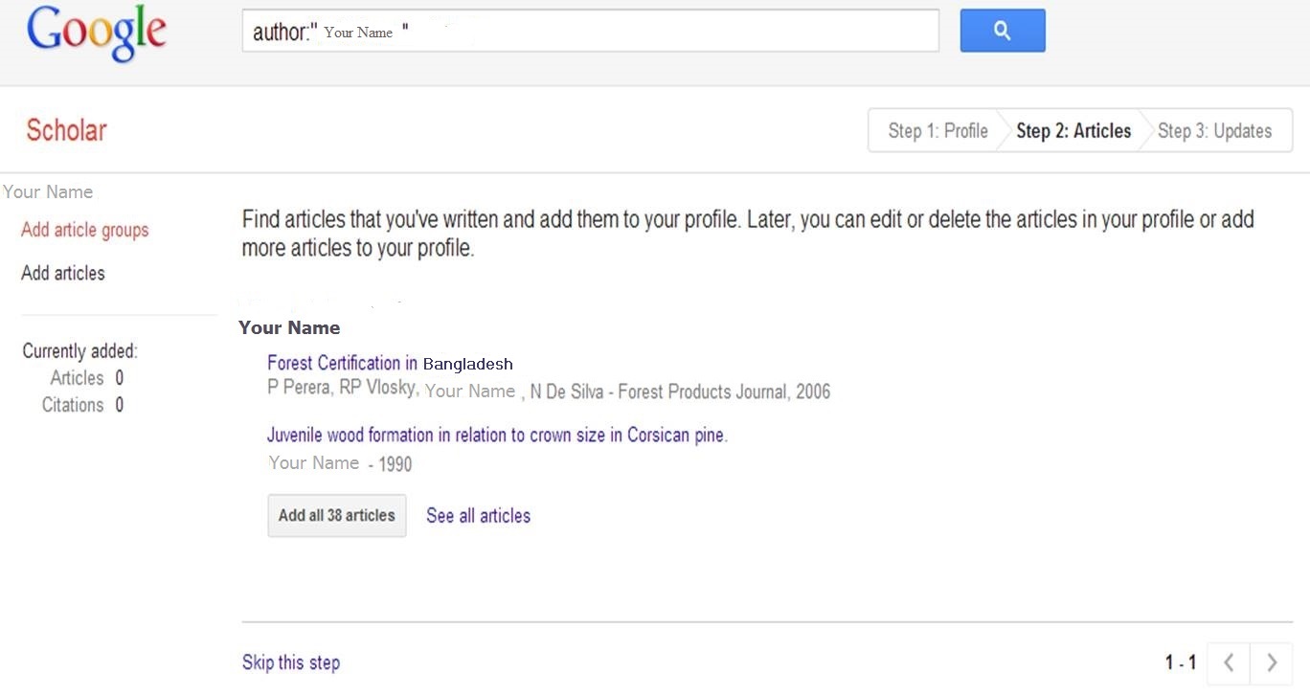Screen dimensions: 1310x694
Task: Go to previous results page arrow
Action: pos(1230,662)
